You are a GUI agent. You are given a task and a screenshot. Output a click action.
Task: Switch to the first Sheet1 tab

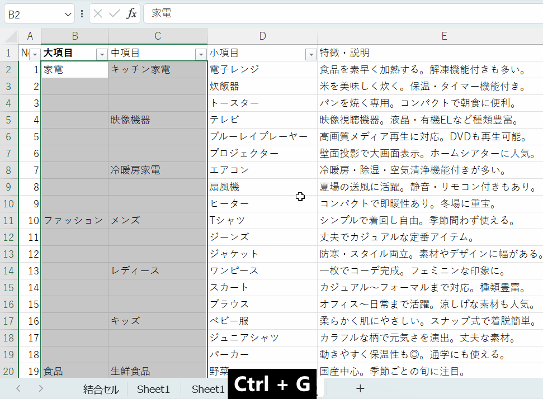pyautogui.click(x=153, y=389)
